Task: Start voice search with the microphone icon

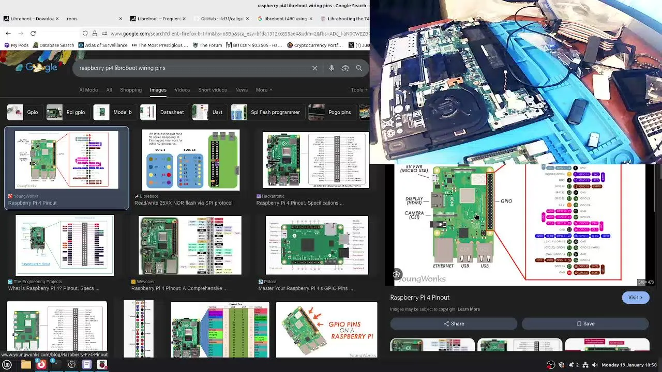Action: (332, 68)
